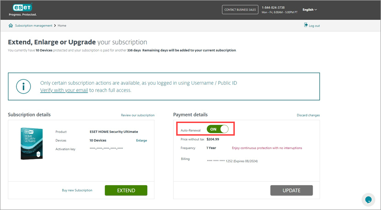Click the Frequency value 1 Year
The image size is (381, 210).
click(211, 148)
